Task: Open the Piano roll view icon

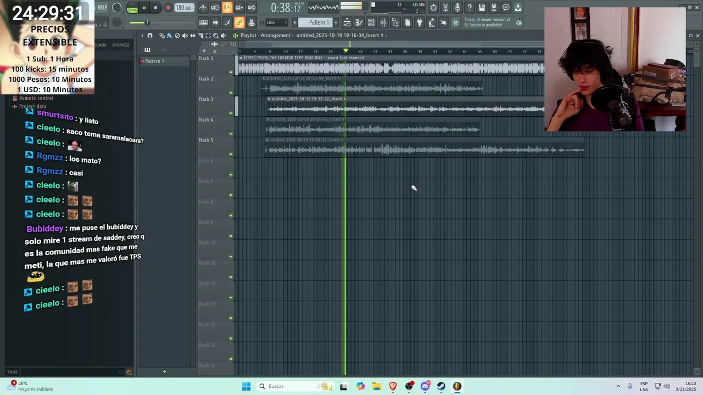Action: pyautogui.click(x=359, y=22)
